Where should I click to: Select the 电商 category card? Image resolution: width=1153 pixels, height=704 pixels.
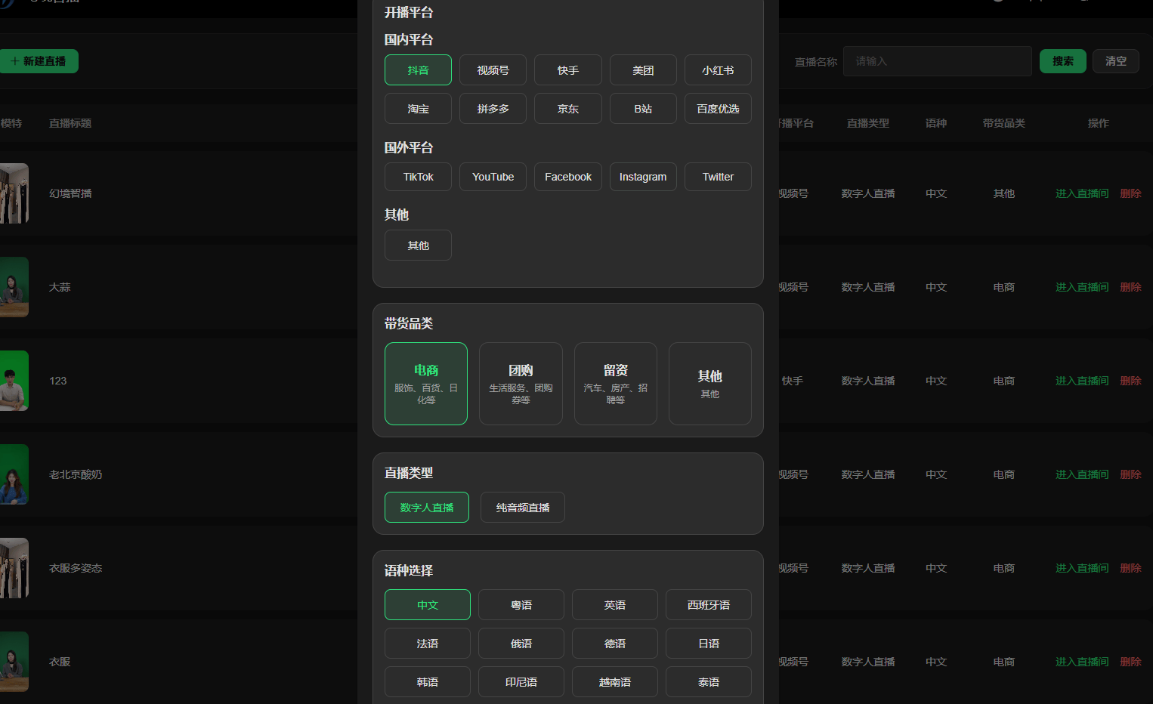(426, 384)
